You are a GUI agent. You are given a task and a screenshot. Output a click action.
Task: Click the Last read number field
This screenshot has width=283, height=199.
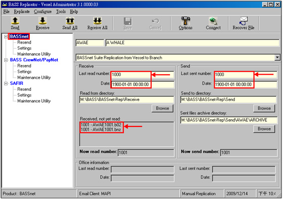tap(142, 75)
